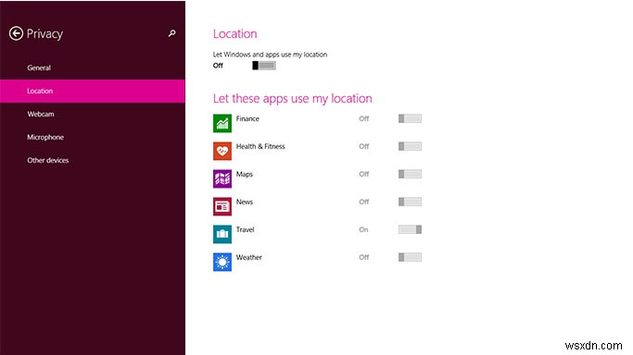Open the General privacy section
Image resolution: width=633 pixels, height=355 pixels.
[93, 67]
